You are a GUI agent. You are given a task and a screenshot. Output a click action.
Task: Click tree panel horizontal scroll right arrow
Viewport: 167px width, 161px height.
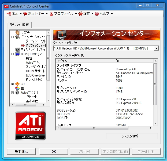[44, 105]
